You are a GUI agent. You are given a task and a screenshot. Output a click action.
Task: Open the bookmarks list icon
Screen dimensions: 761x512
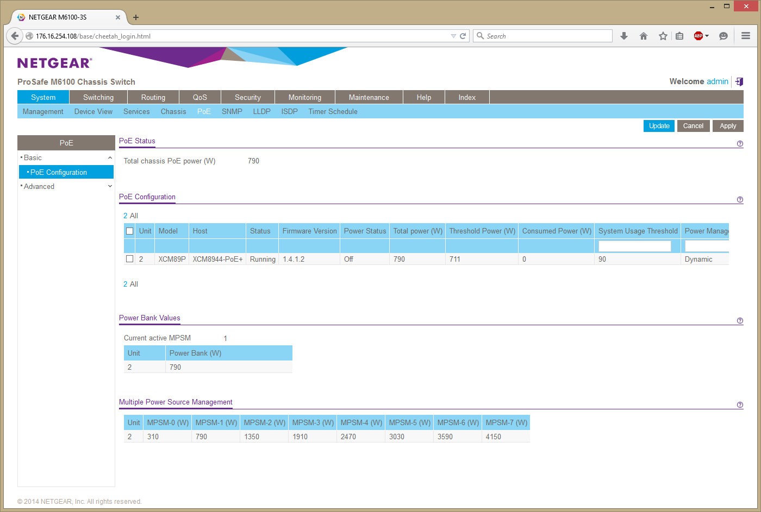(x=679, y=36)
